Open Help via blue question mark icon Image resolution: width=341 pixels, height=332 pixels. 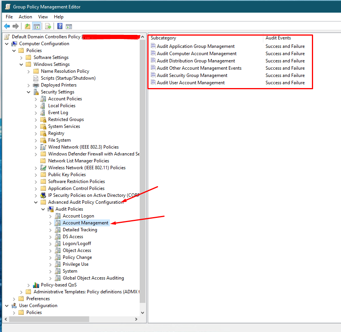60,26
